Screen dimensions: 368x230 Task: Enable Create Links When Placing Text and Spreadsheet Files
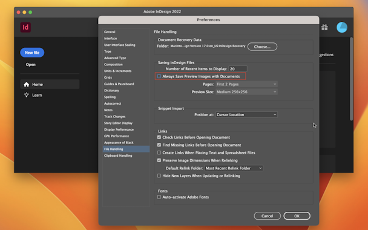pyautogui.click(x=159, y=153)
